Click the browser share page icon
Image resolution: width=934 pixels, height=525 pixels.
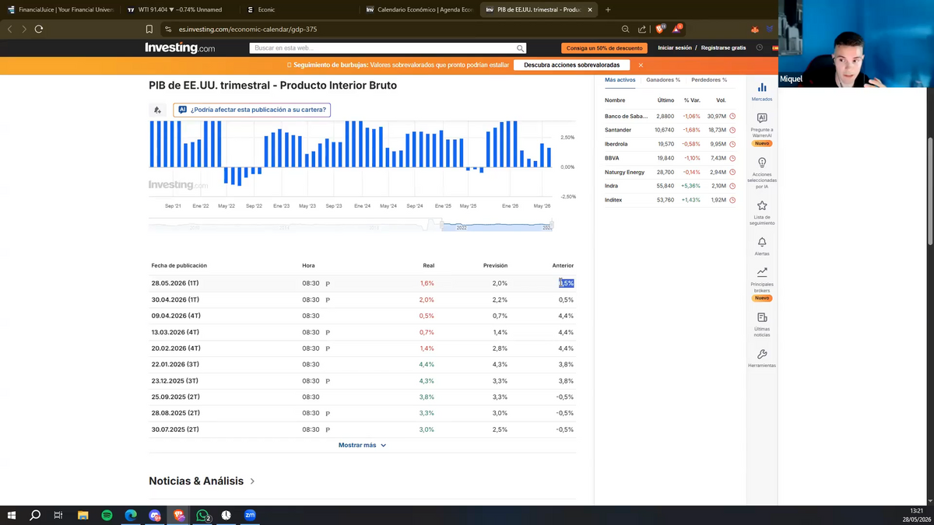point(642,29)
